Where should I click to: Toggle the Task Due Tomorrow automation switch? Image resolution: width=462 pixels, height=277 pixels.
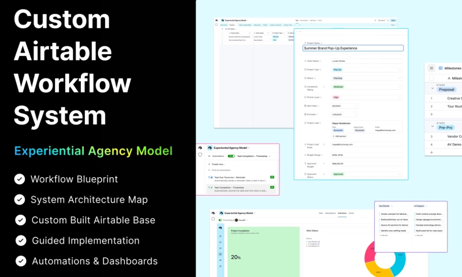pyautogui.click(x=272, y=177)
